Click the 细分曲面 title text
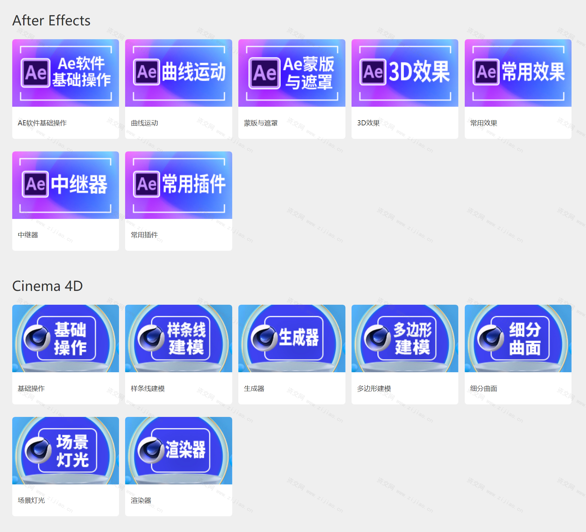 click(484, 389)
